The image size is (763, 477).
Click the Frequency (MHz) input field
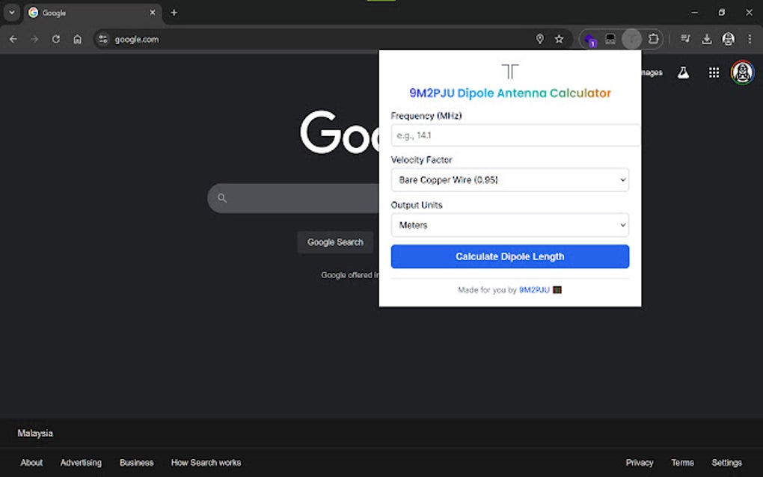click(515, 135)
